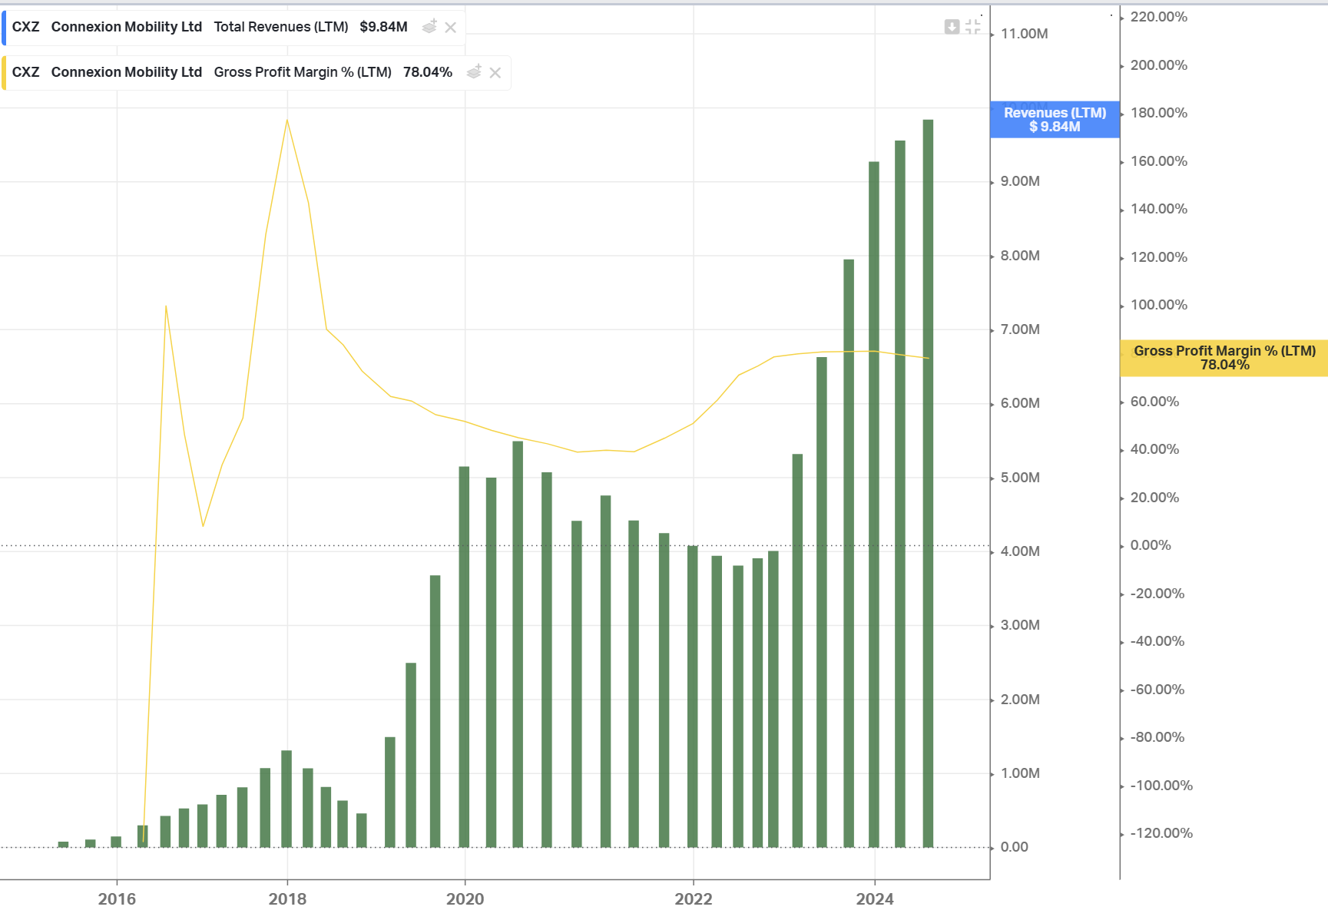1328x910 pixels.
Task: Click the 2016 label on the time axis
Action: (x=117, y=898)
